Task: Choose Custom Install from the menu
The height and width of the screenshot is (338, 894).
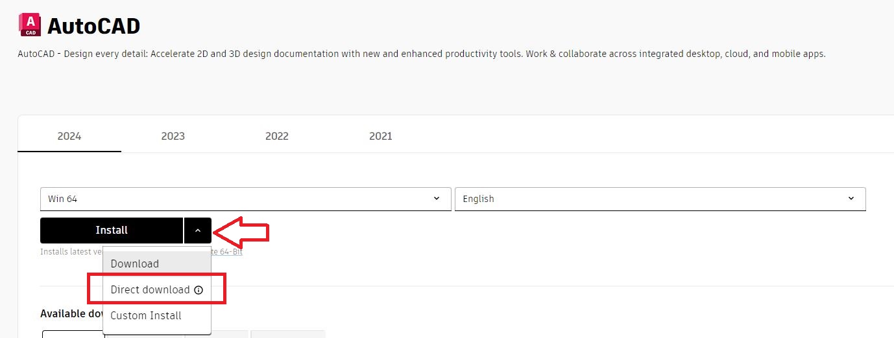Action: point(146,316)
